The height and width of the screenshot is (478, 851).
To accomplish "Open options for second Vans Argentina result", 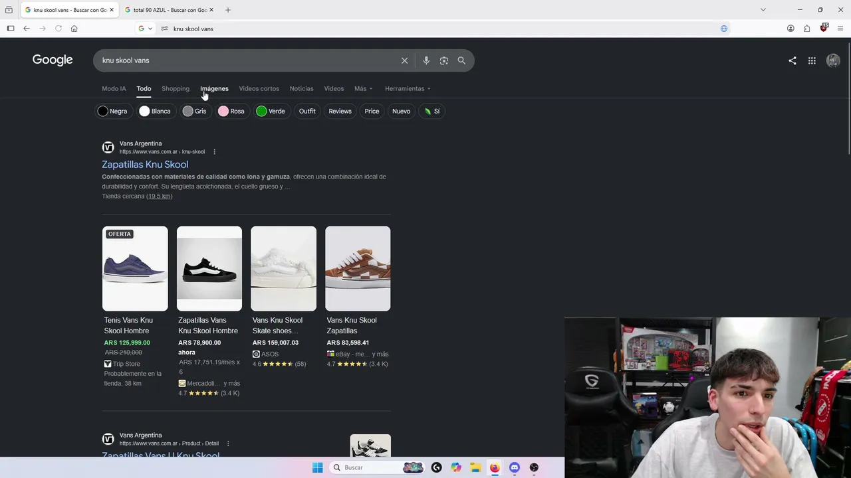I will point(228,443).
